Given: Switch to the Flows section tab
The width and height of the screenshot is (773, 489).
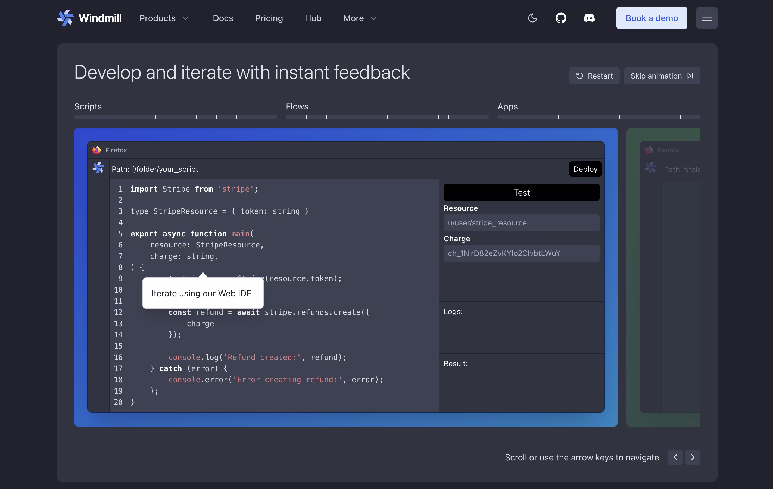Looking at the screenshot, I should [x=297, y=106].
